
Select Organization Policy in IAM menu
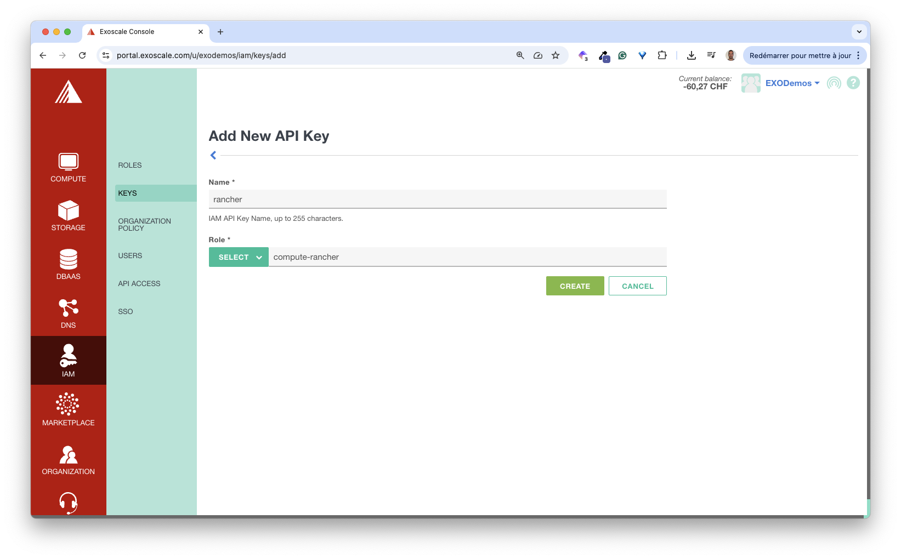click(144, 225)
